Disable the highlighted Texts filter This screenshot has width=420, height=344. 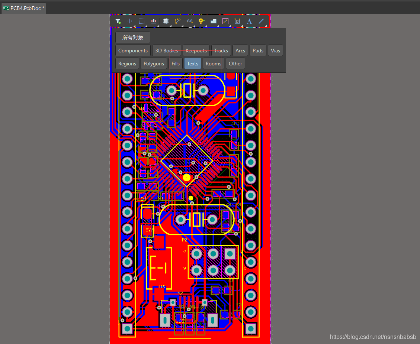(x=193, y=64)
